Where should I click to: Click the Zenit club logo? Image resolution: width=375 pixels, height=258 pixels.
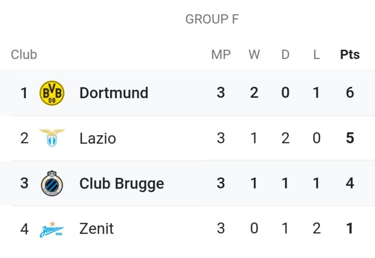(x=52, y=229)
